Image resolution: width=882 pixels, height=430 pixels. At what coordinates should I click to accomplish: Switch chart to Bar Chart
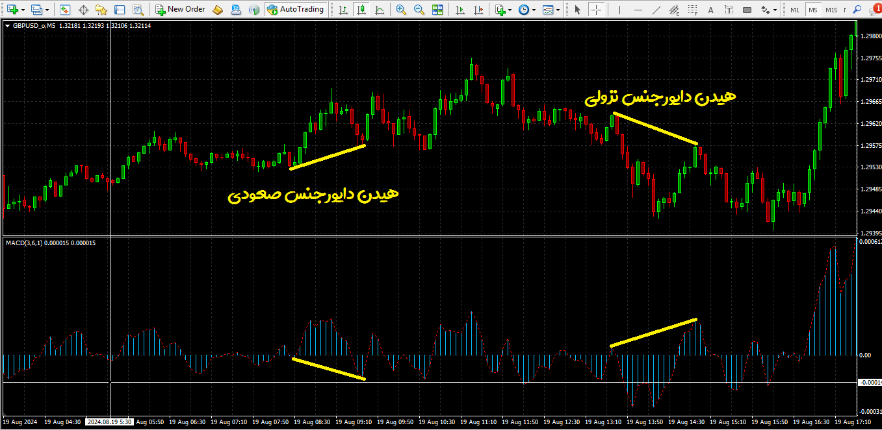342,10
